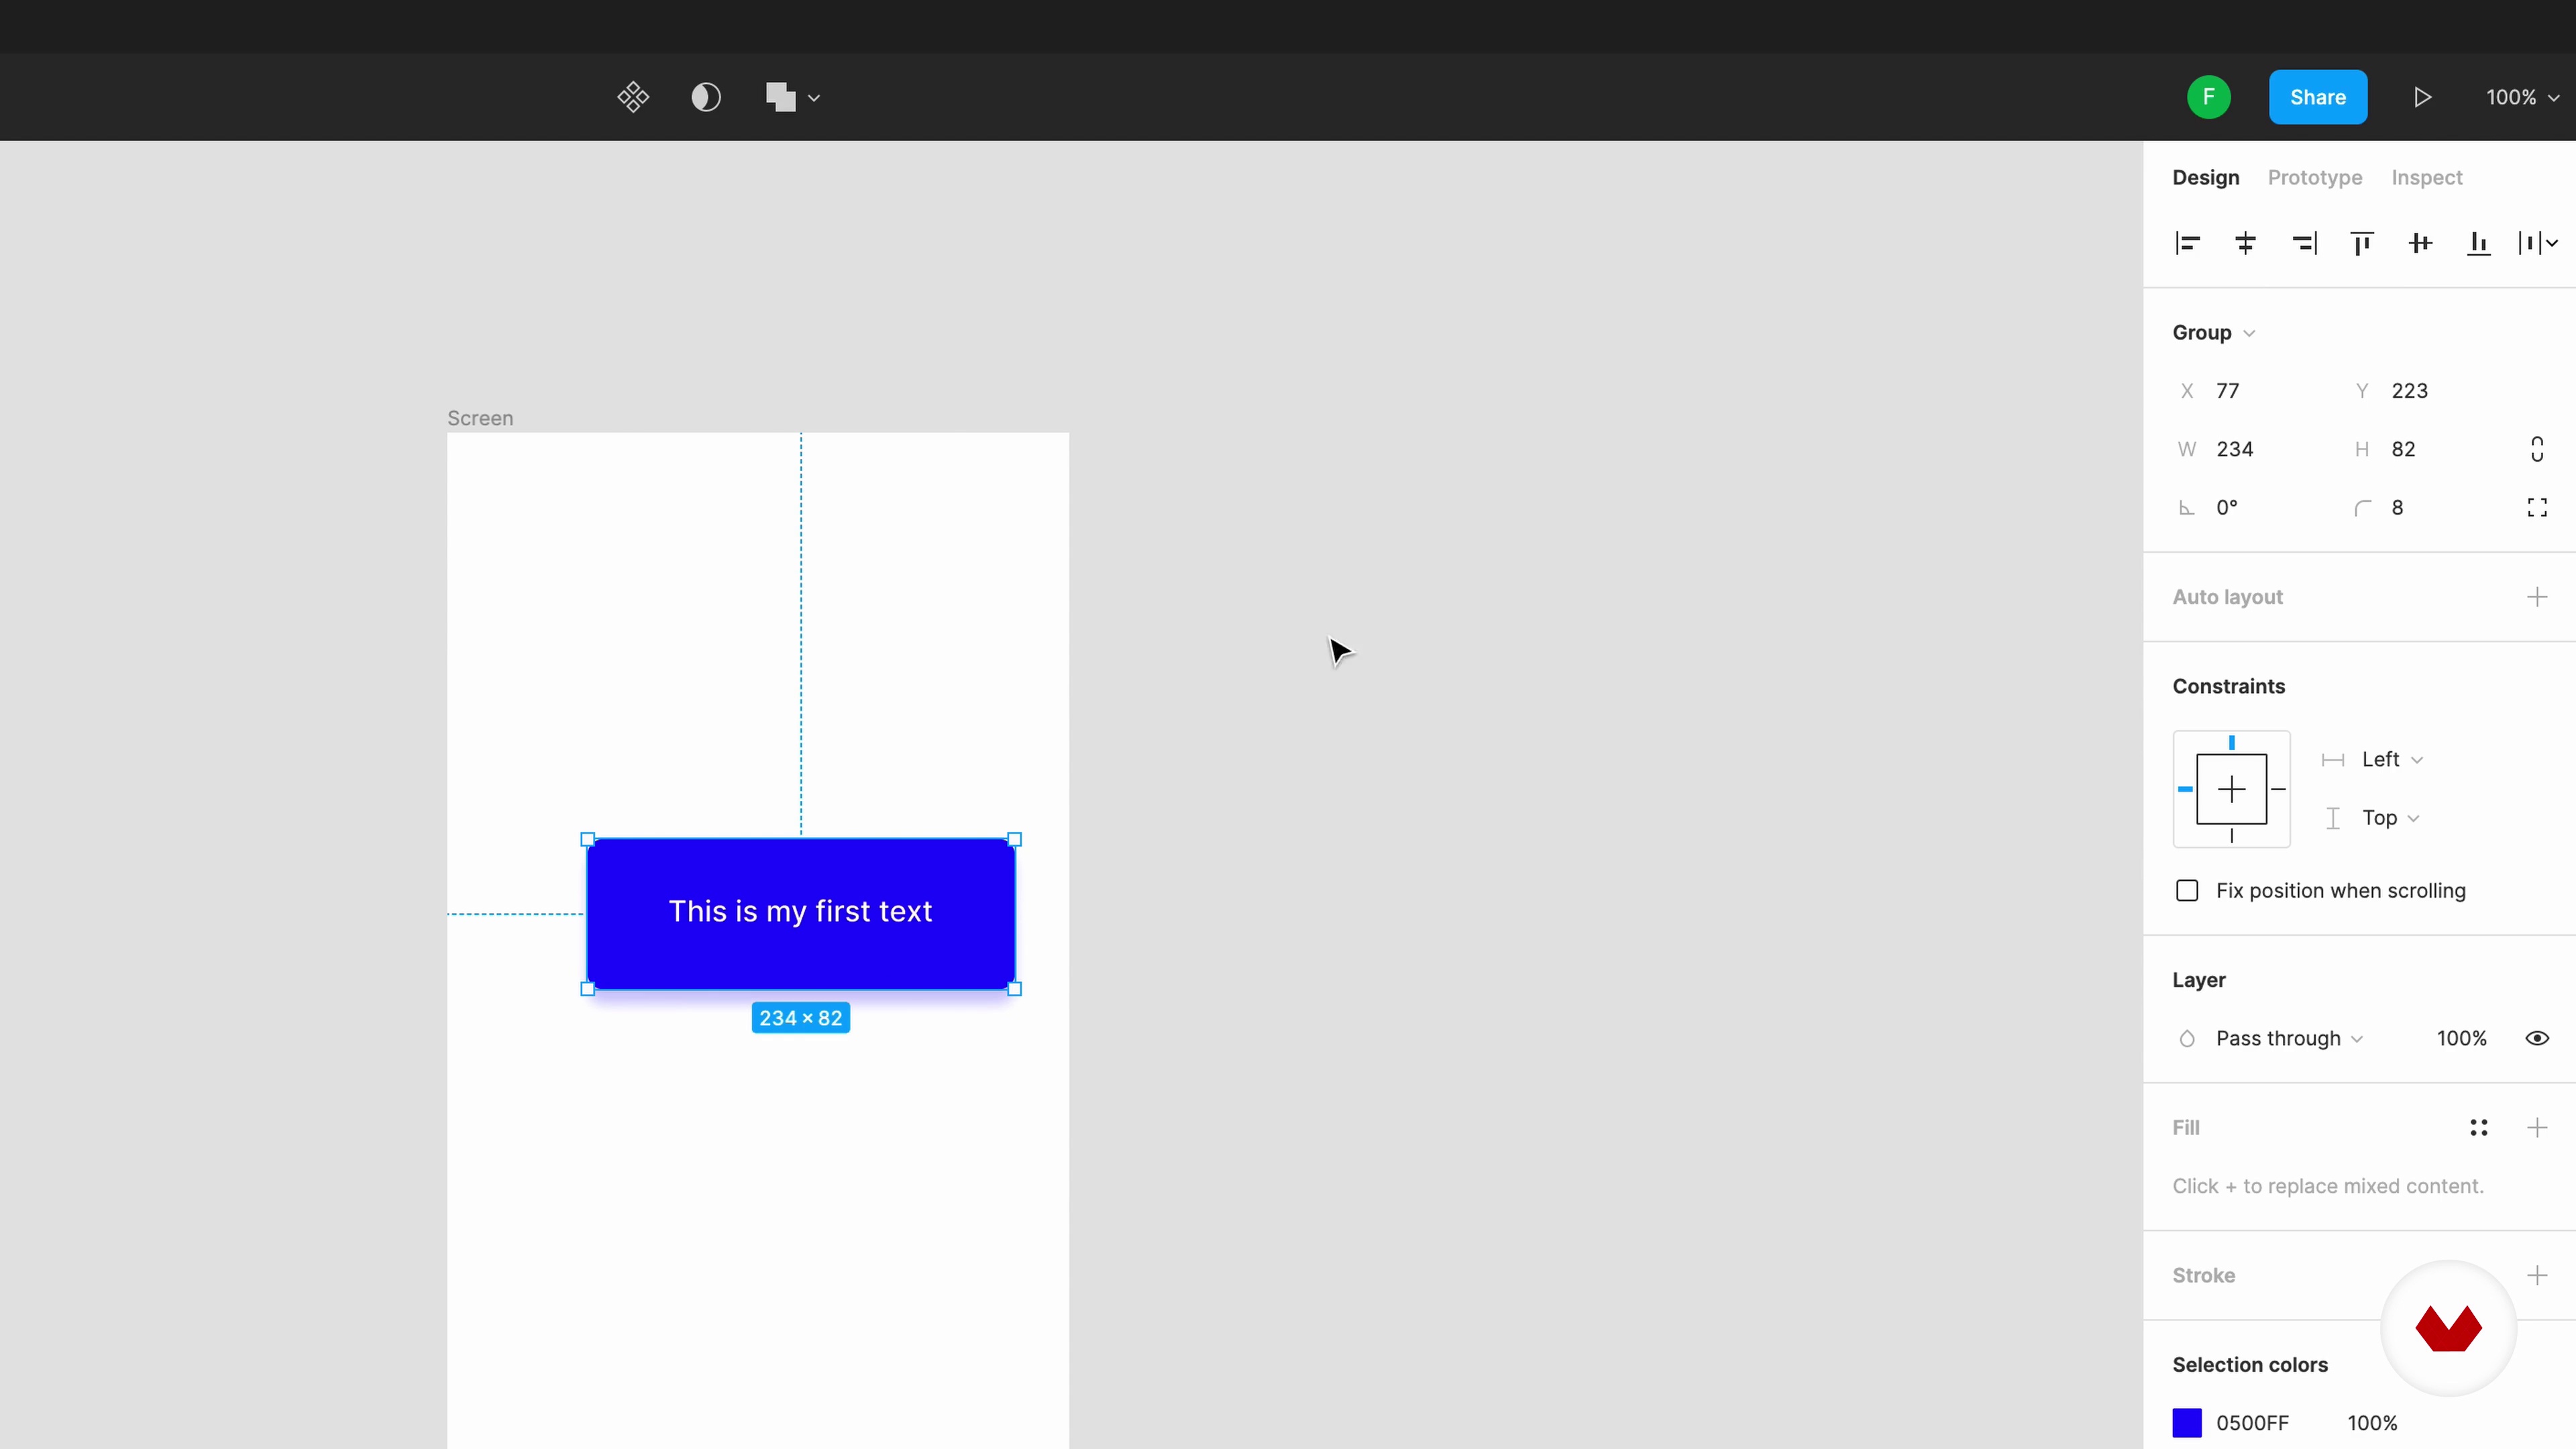Viewport: 2576px width, 1449px height.
Task: Click the bottom pin in the constraints widget
Action: (2231, 836)
